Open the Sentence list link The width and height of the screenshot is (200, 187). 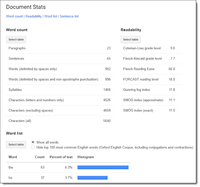click(x=69, y=16)
